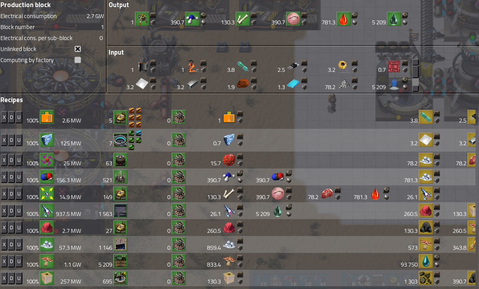
Task: Click the grey powder pile in Input panel
Action: click(x=344, y=84)
